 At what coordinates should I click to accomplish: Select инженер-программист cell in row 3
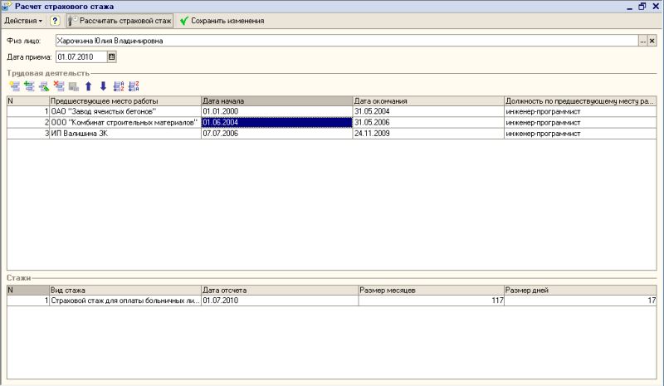tap(580, 134)
